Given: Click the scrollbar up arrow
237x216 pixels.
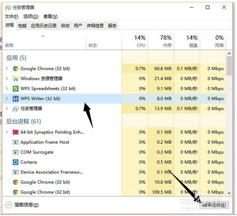Looking at the screenshot, I should [229, 53].
